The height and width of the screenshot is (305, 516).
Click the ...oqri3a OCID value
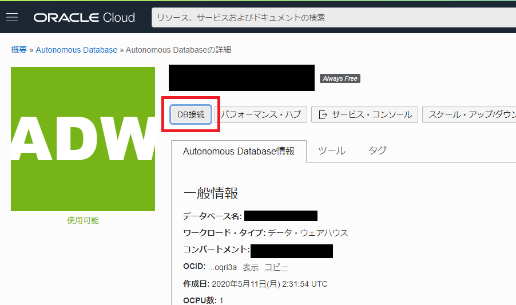[223, 267]
